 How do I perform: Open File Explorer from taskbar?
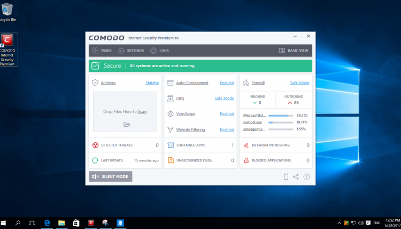pos(61,223)
